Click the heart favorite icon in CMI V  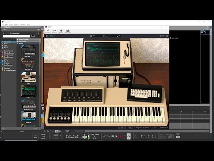(x=94, y=36)
